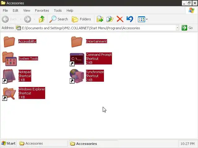Select the Notepad shortcut icon
198x148 pixels.
[x=9, y=76]
